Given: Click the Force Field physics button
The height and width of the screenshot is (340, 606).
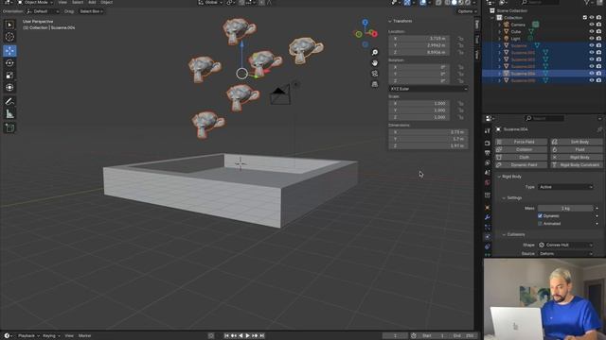Looking at the screenshot, I should tap(521, 142).
